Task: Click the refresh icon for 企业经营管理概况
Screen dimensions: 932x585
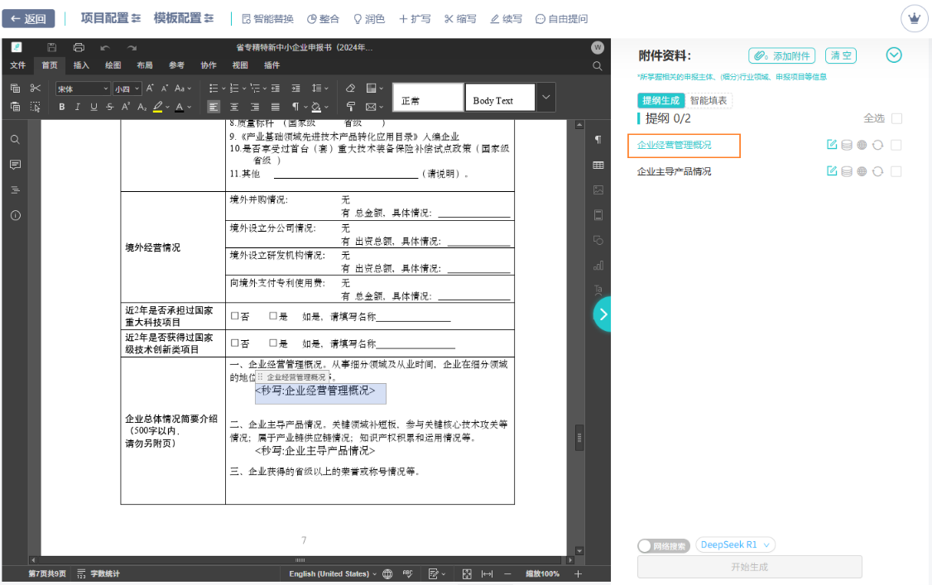Action: coord(877,146)
